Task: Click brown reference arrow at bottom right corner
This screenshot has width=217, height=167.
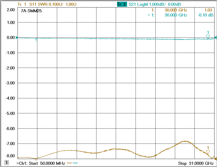Action: click(x=215, y=159)
